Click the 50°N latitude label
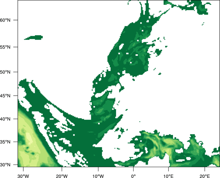Image resolution: width=220 pixels, height=178 pixels. 5,72
